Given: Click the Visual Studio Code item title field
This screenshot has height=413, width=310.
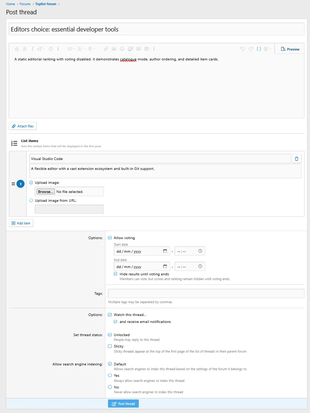Looking at the screenshot, I should tap(160, 159).
